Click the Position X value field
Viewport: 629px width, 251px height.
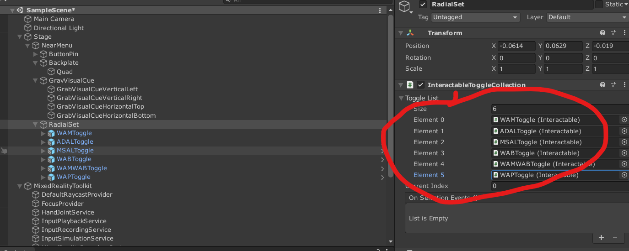click(x=516, y=46)
